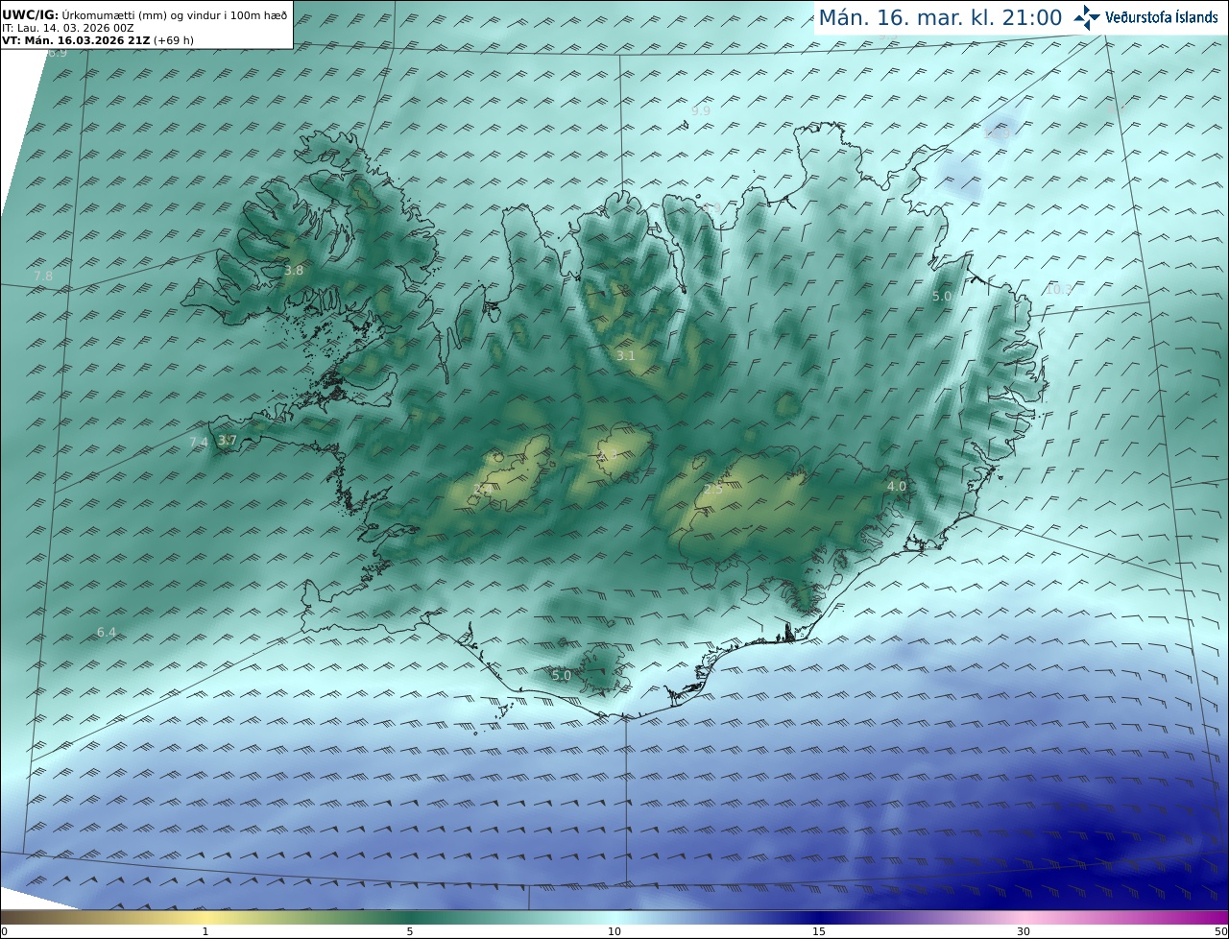Click the 10.3 value on the map
The height and width of the screenshot is (939, 1229).
(x=1058, y=290)
